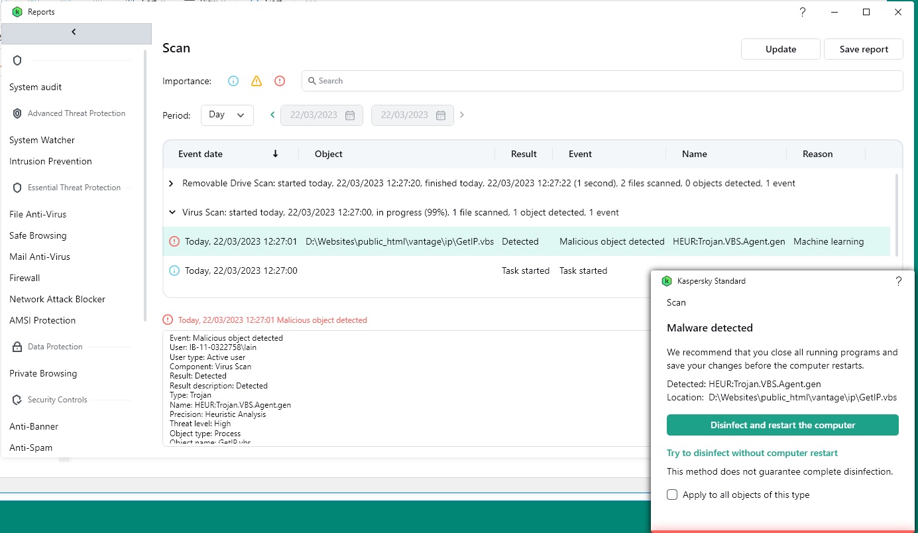
Task: Click the Search input field
Action: [x=602, y=81]
